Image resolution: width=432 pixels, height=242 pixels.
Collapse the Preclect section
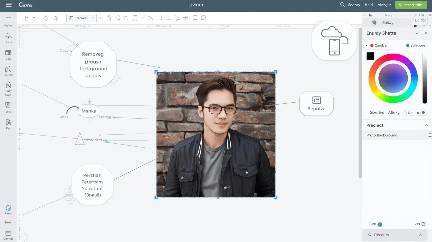(426, 125)
